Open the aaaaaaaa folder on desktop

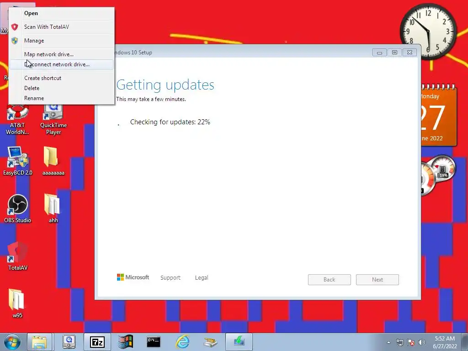coord(53,161)
